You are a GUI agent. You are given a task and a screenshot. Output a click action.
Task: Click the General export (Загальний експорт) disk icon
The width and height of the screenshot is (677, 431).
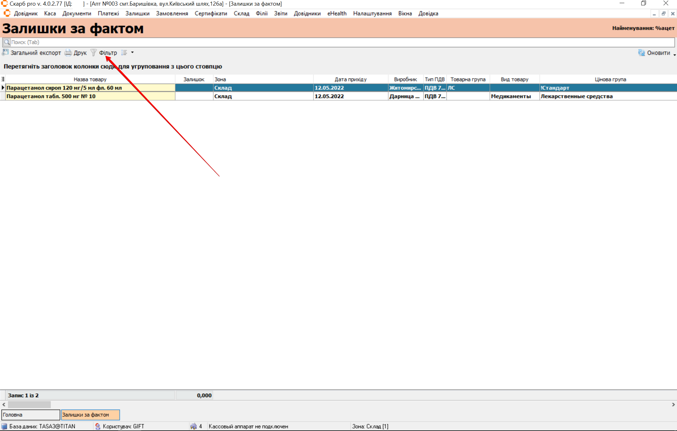5,52
